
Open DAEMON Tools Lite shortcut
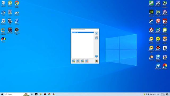[158, 58]
